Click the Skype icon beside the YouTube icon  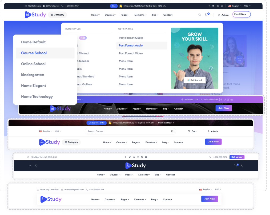point(142,157)
